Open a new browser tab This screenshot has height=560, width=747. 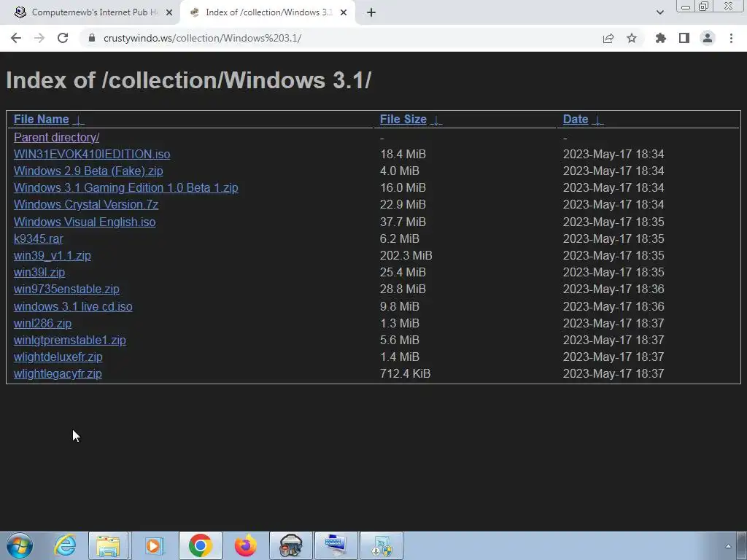click(371, 12)
